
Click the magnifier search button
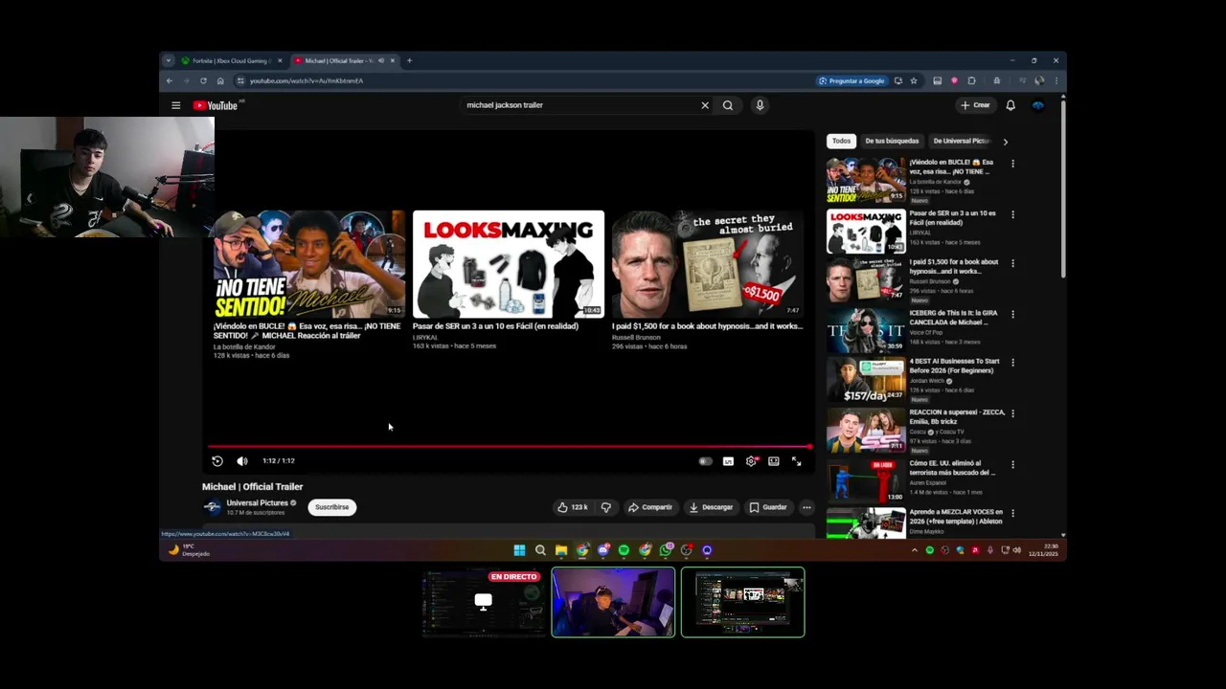point(728,105)
